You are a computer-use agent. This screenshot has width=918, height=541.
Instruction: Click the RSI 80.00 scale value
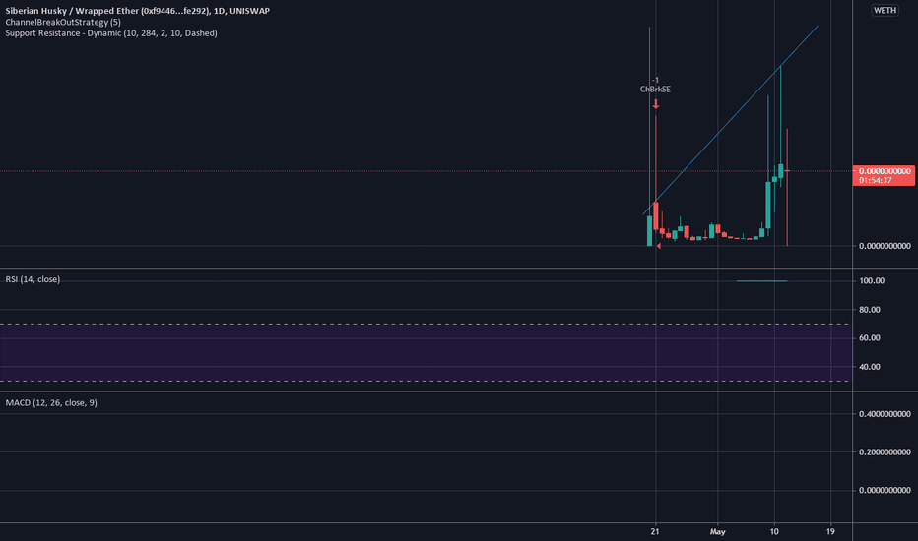(870, 310)
